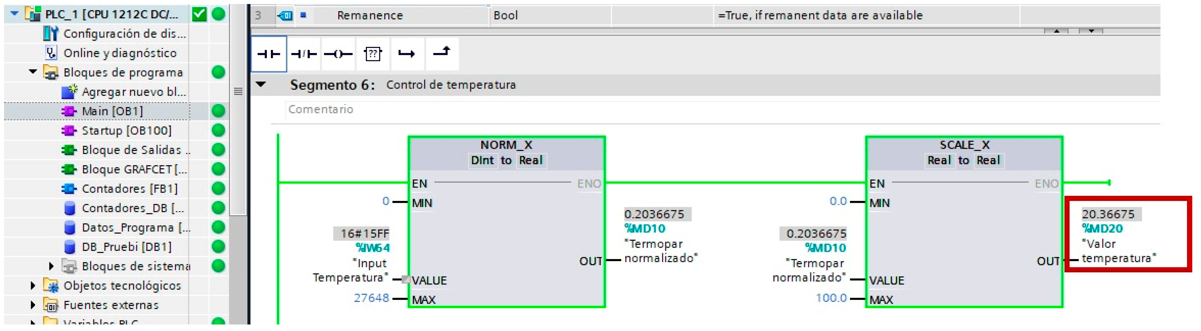Click the Comentario field of Segmento 6
The height and width of the screenshot is (331, 1201).
click(x=722, y=109)
